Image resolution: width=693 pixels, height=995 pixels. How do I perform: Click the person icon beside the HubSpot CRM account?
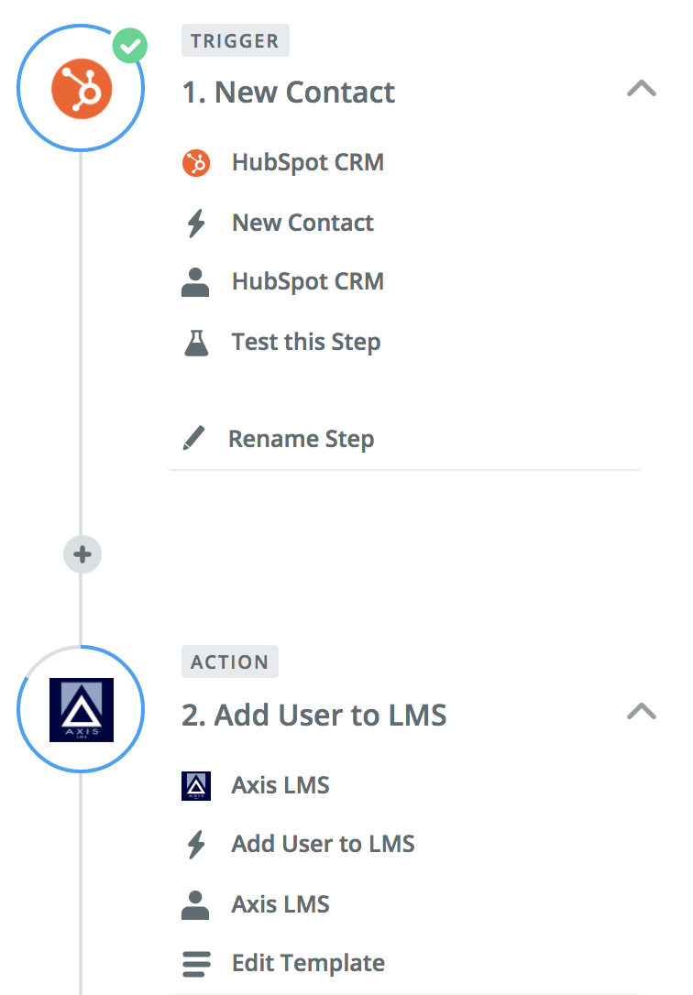(195, 282)
